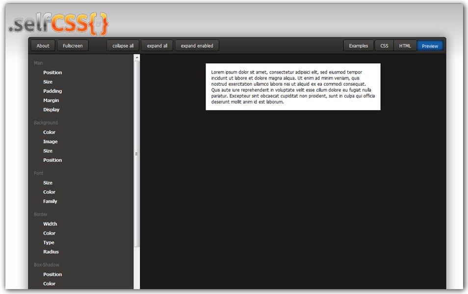
Task: Expand the Font section
Action: click(38, 173)
